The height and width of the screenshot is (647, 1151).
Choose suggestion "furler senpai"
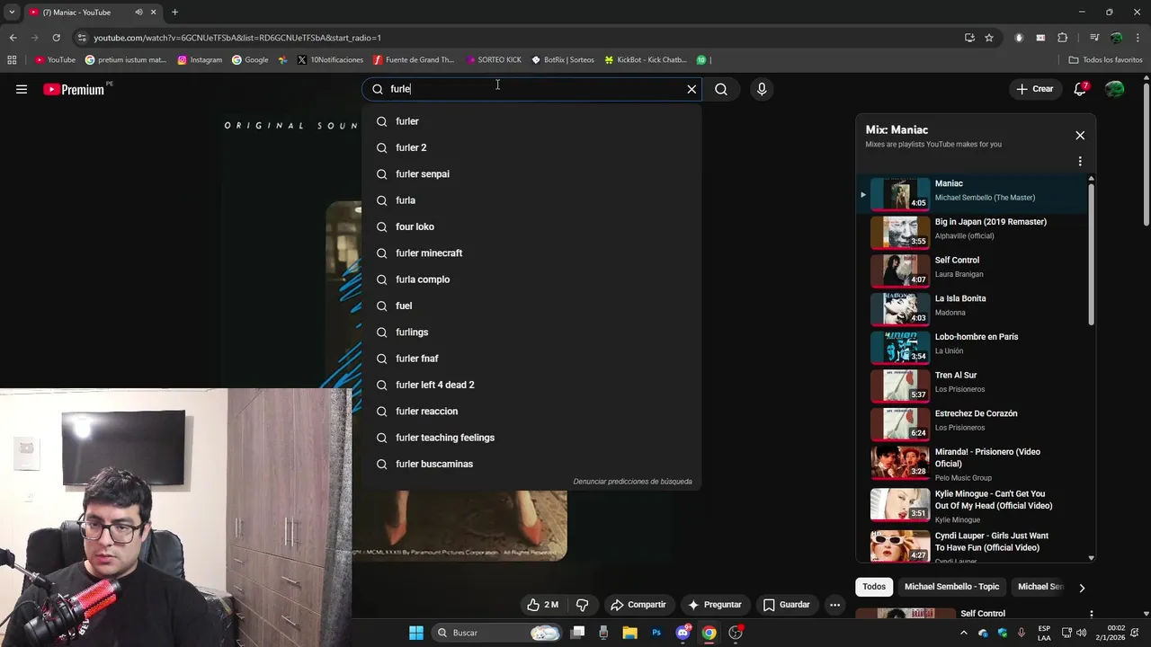(x=531, y=174)
